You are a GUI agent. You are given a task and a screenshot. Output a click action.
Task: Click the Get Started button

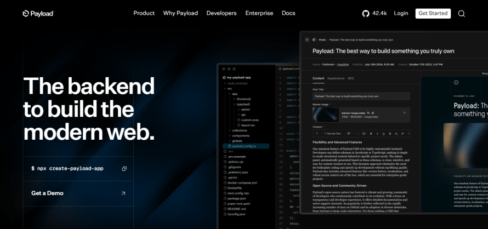(x=433, y=13)
